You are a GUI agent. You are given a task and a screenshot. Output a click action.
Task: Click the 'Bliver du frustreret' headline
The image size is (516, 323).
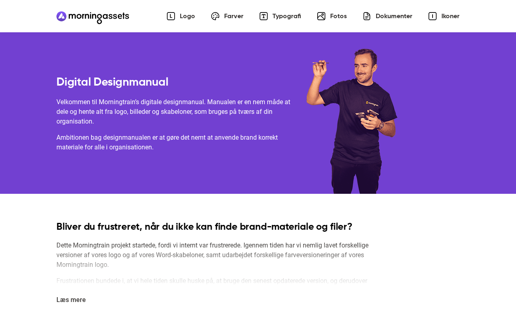coord(204,227)
